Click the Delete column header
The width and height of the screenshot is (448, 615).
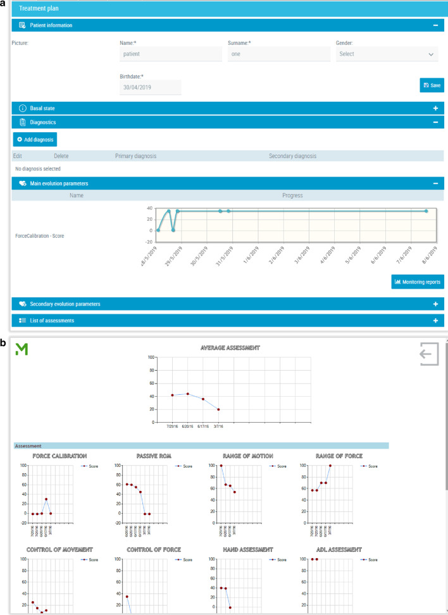click(61, 156)
